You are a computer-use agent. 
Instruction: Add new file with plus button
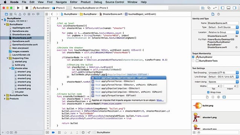point(3,132)
